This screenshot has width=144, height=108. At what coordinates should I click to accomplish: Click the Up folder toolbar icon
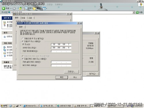click(x=20, y=8)
